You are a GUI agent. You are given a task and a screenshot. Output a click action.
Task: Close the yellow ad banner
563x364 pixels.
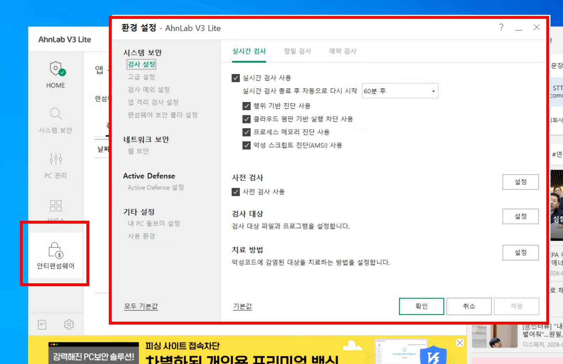[x=460, y=343]
